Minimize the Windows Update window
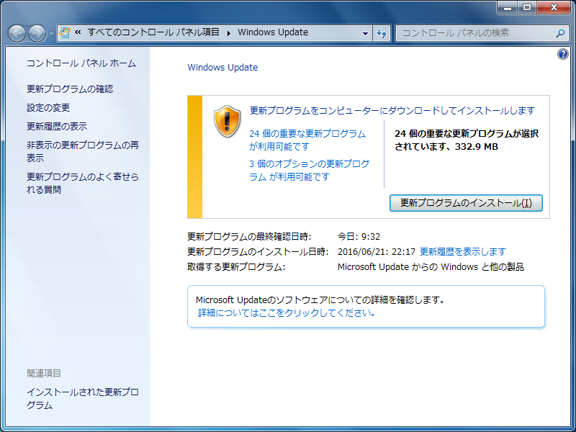This screenshot has width=576, height=432. coord(508,7)
